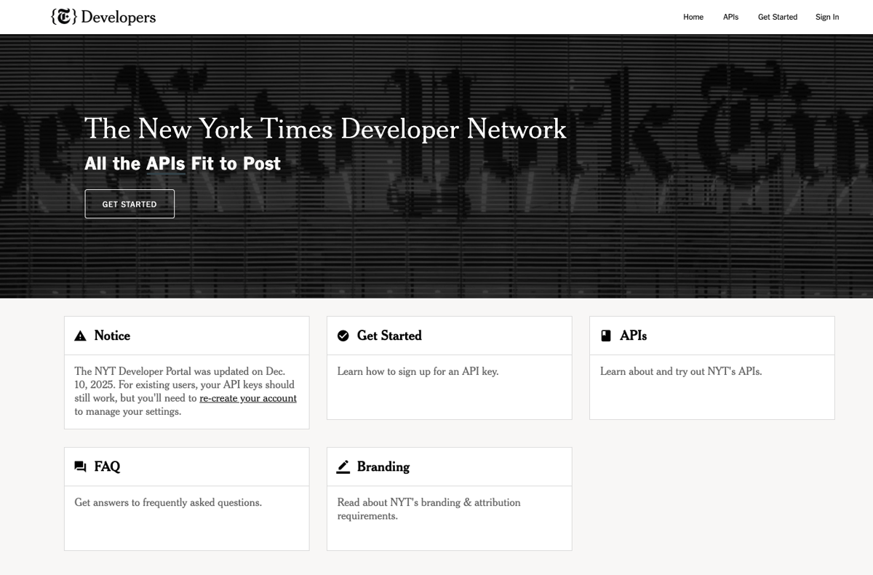Click 'Learn how to sign up for an API key.'
The width and height of the screenshot is (873, 575).
coord(418,371)
